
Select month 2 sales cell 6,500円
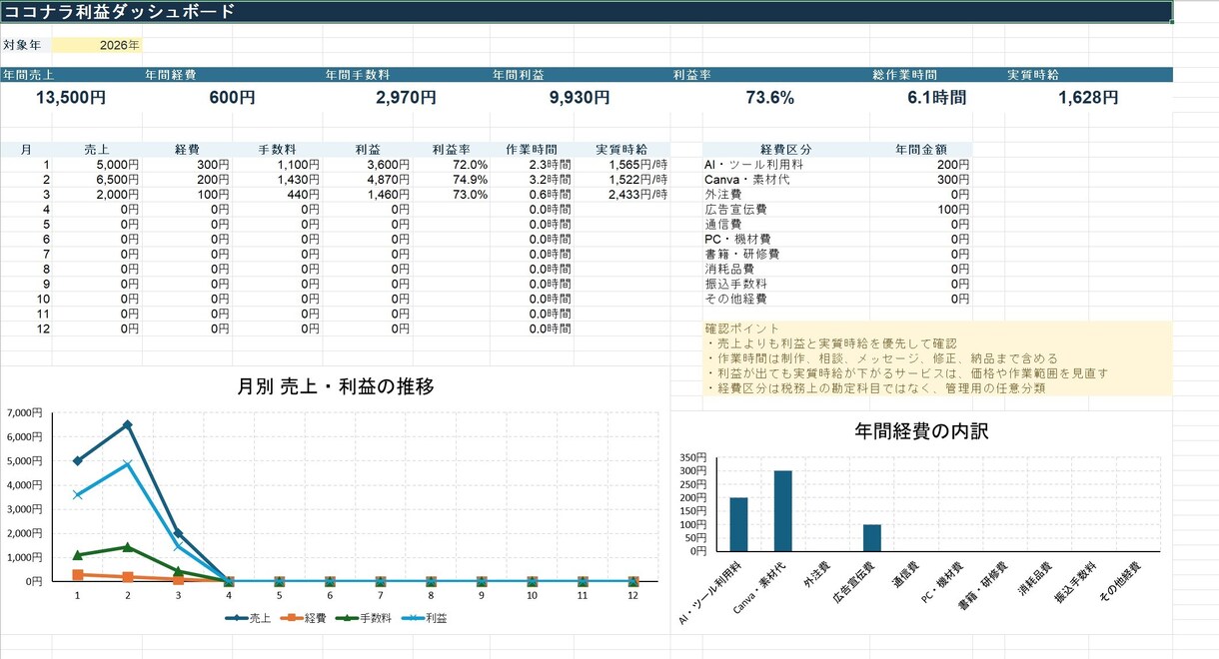(97, 180)
